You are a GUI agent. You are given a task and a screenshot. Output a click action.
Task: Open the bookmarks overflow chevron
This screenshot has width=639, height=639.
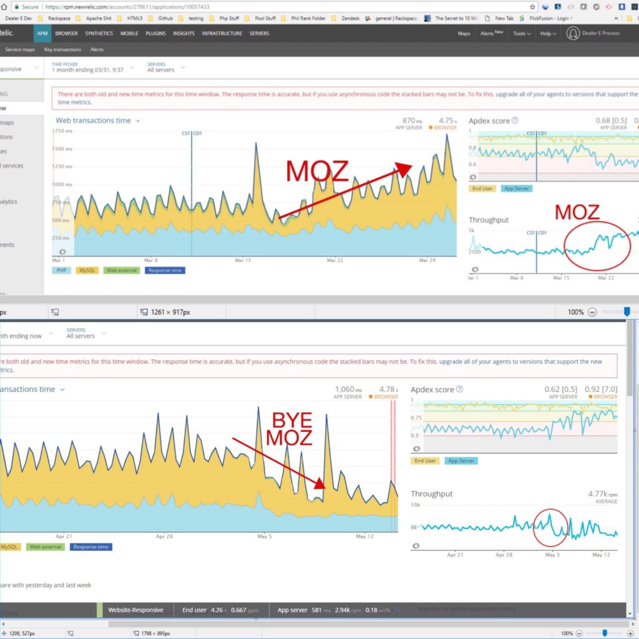click(616, 18)
